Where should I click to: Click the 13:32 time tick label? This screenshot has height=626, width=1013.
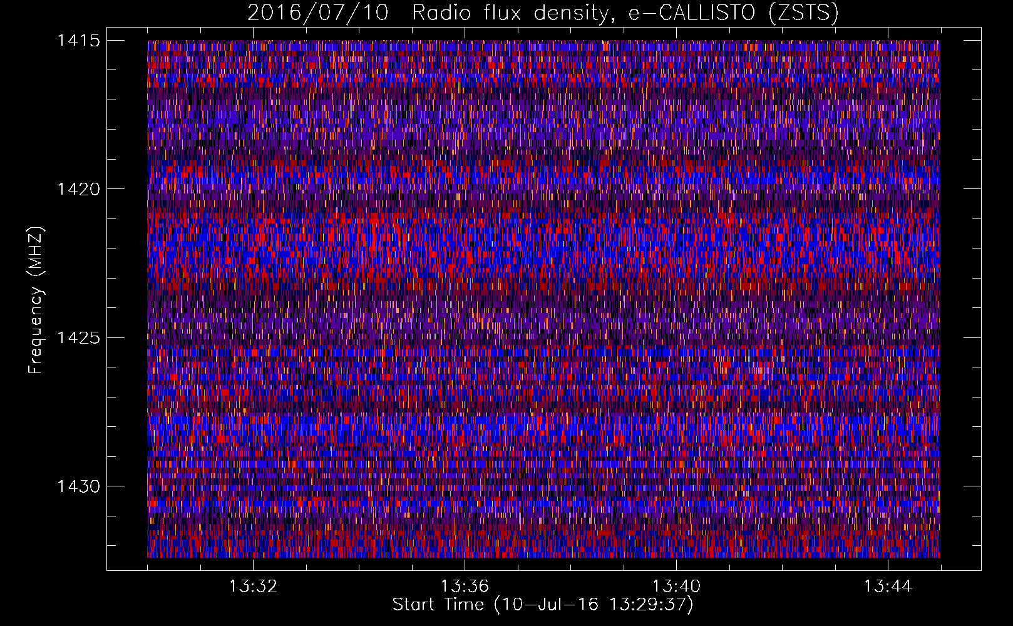coord(253,587)
